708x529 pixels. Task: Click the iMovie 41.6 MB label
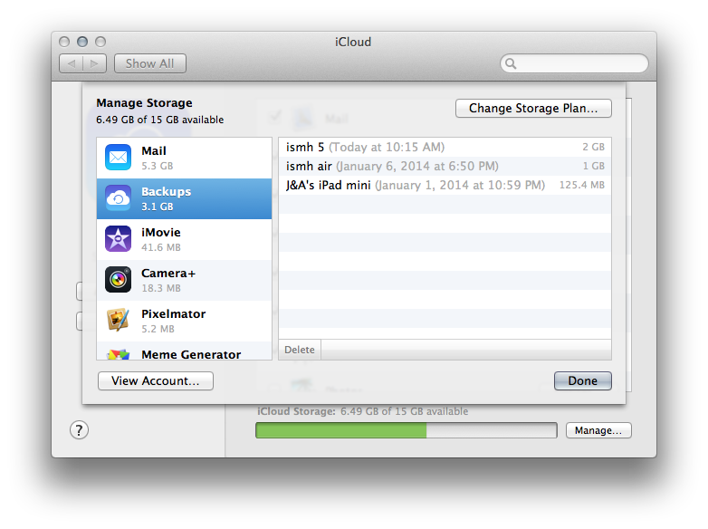[161, 239]
